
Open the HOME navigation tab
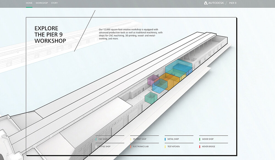point(29,3)
